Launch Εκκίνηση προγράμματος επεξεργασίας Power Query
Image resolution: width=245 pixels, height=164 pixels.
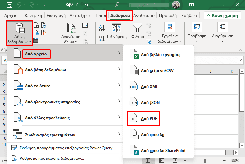(65, 148)
